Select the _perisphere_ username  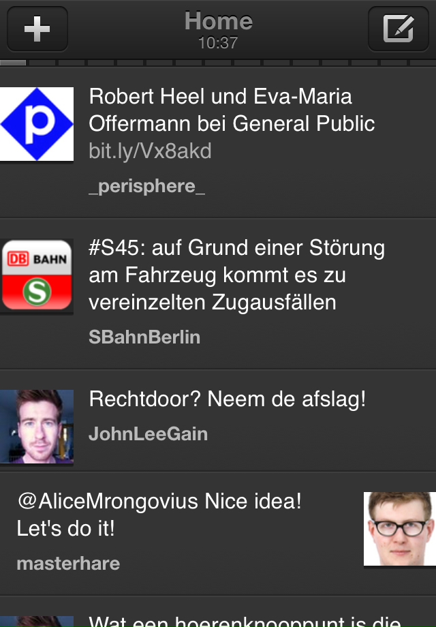coord(146,186)
